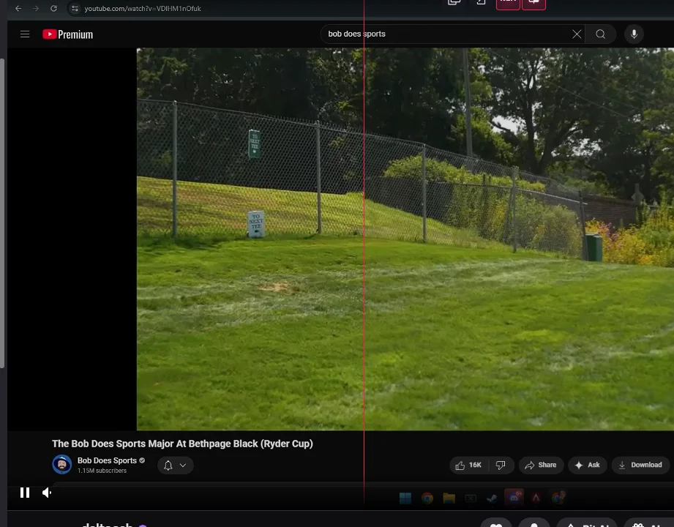Select the youtube.com address bar URL
Screen dimensions: 674x527
[x=142, y=8]
